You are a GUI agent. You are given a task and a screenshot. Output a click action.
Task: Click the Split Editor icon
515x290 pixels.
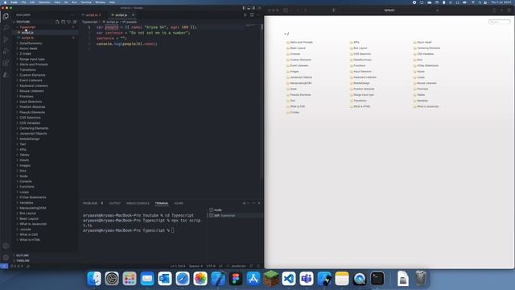pos(252,14)
